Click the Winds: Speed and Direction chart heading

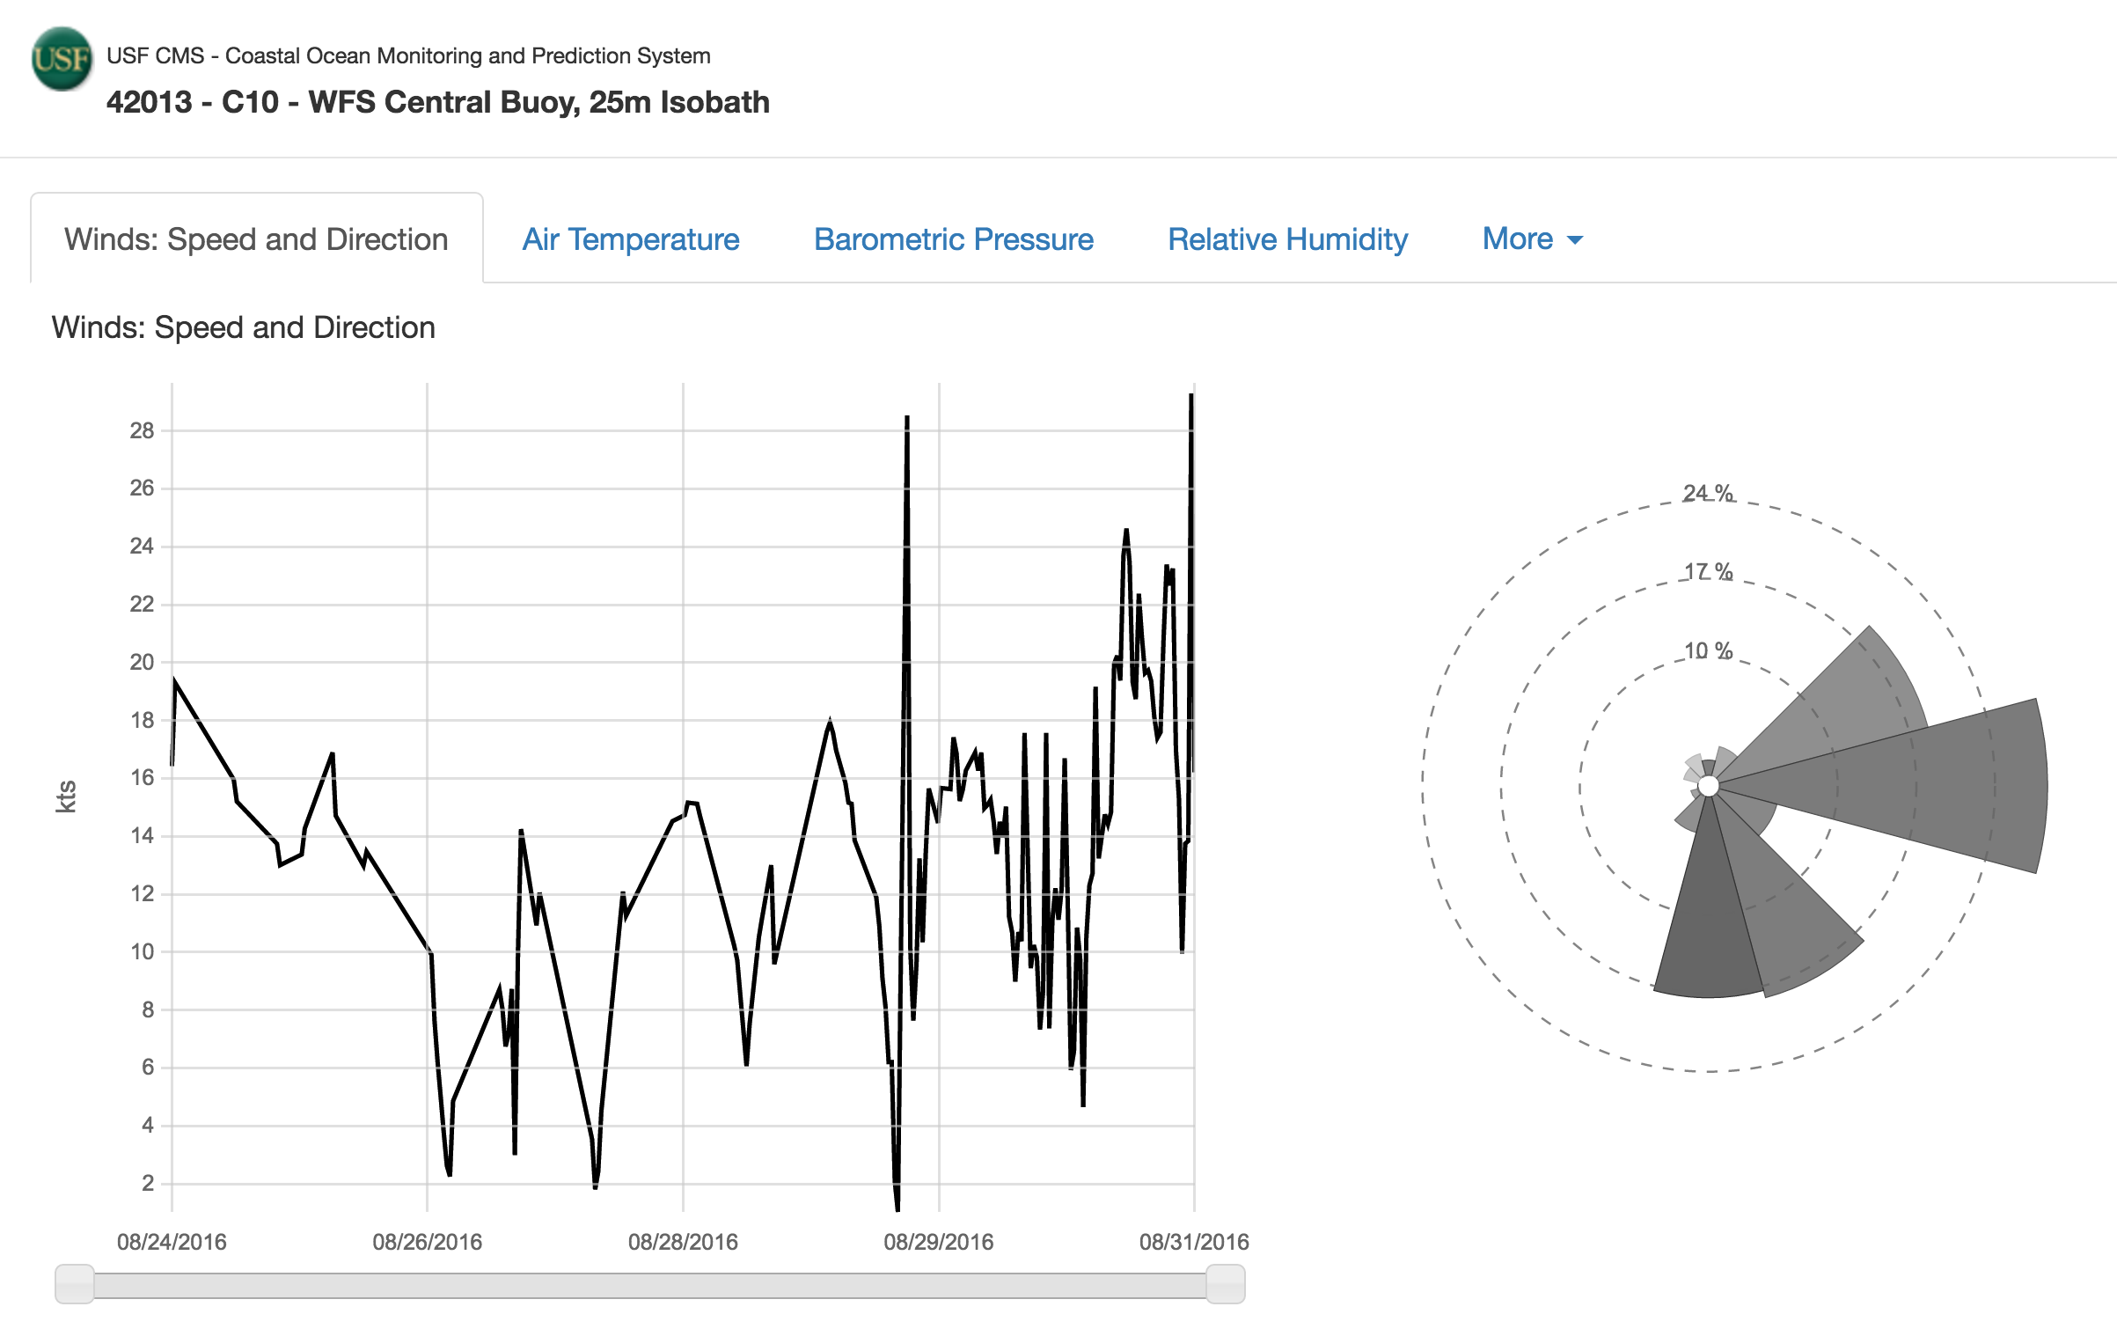click(x=244, y=327)
